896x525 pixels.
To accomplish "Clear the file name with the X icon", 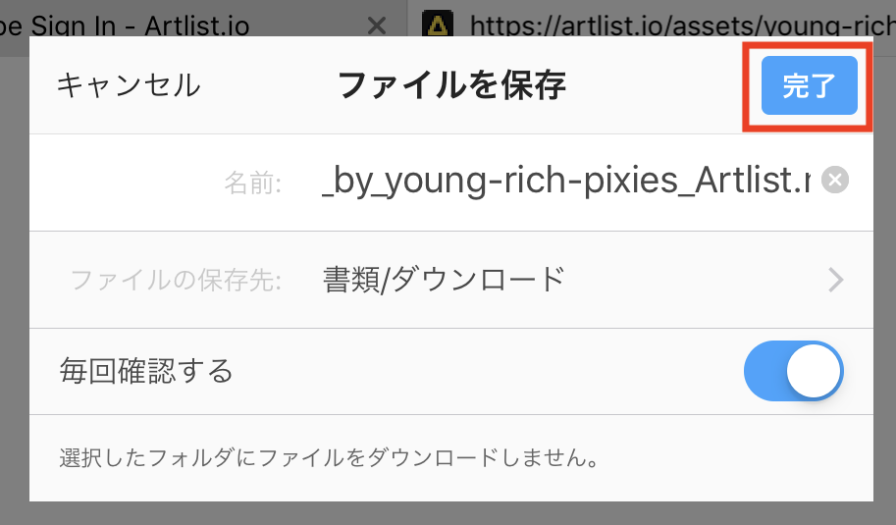I will click(835, 181).
